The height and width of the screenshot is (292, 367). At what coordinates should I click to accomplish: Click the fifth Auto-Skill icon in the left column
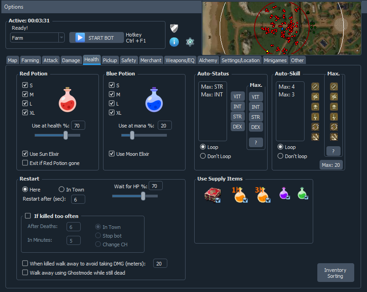point(315,127)
